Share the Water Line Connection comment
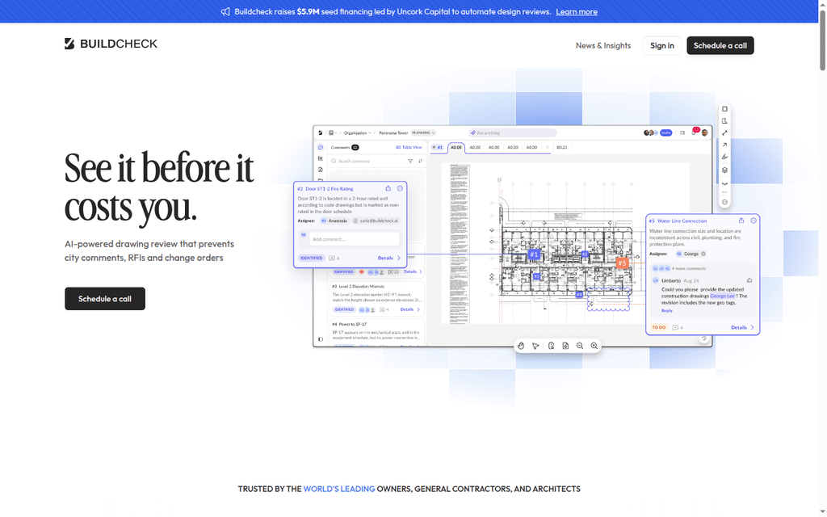The image size is (827, 517). (x=741, y=221)
